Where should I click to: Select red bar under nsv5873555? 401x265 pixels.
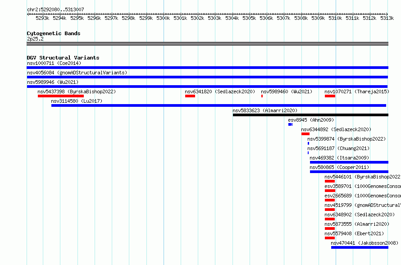click(330, 228)
